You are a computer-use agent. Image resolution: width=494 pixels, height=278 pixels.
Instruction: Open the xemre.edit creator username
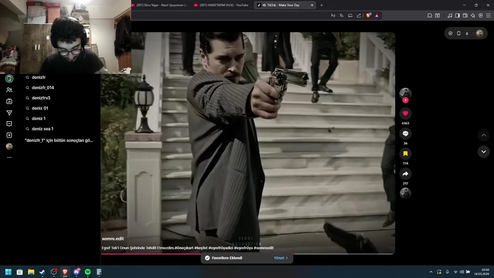113,239
